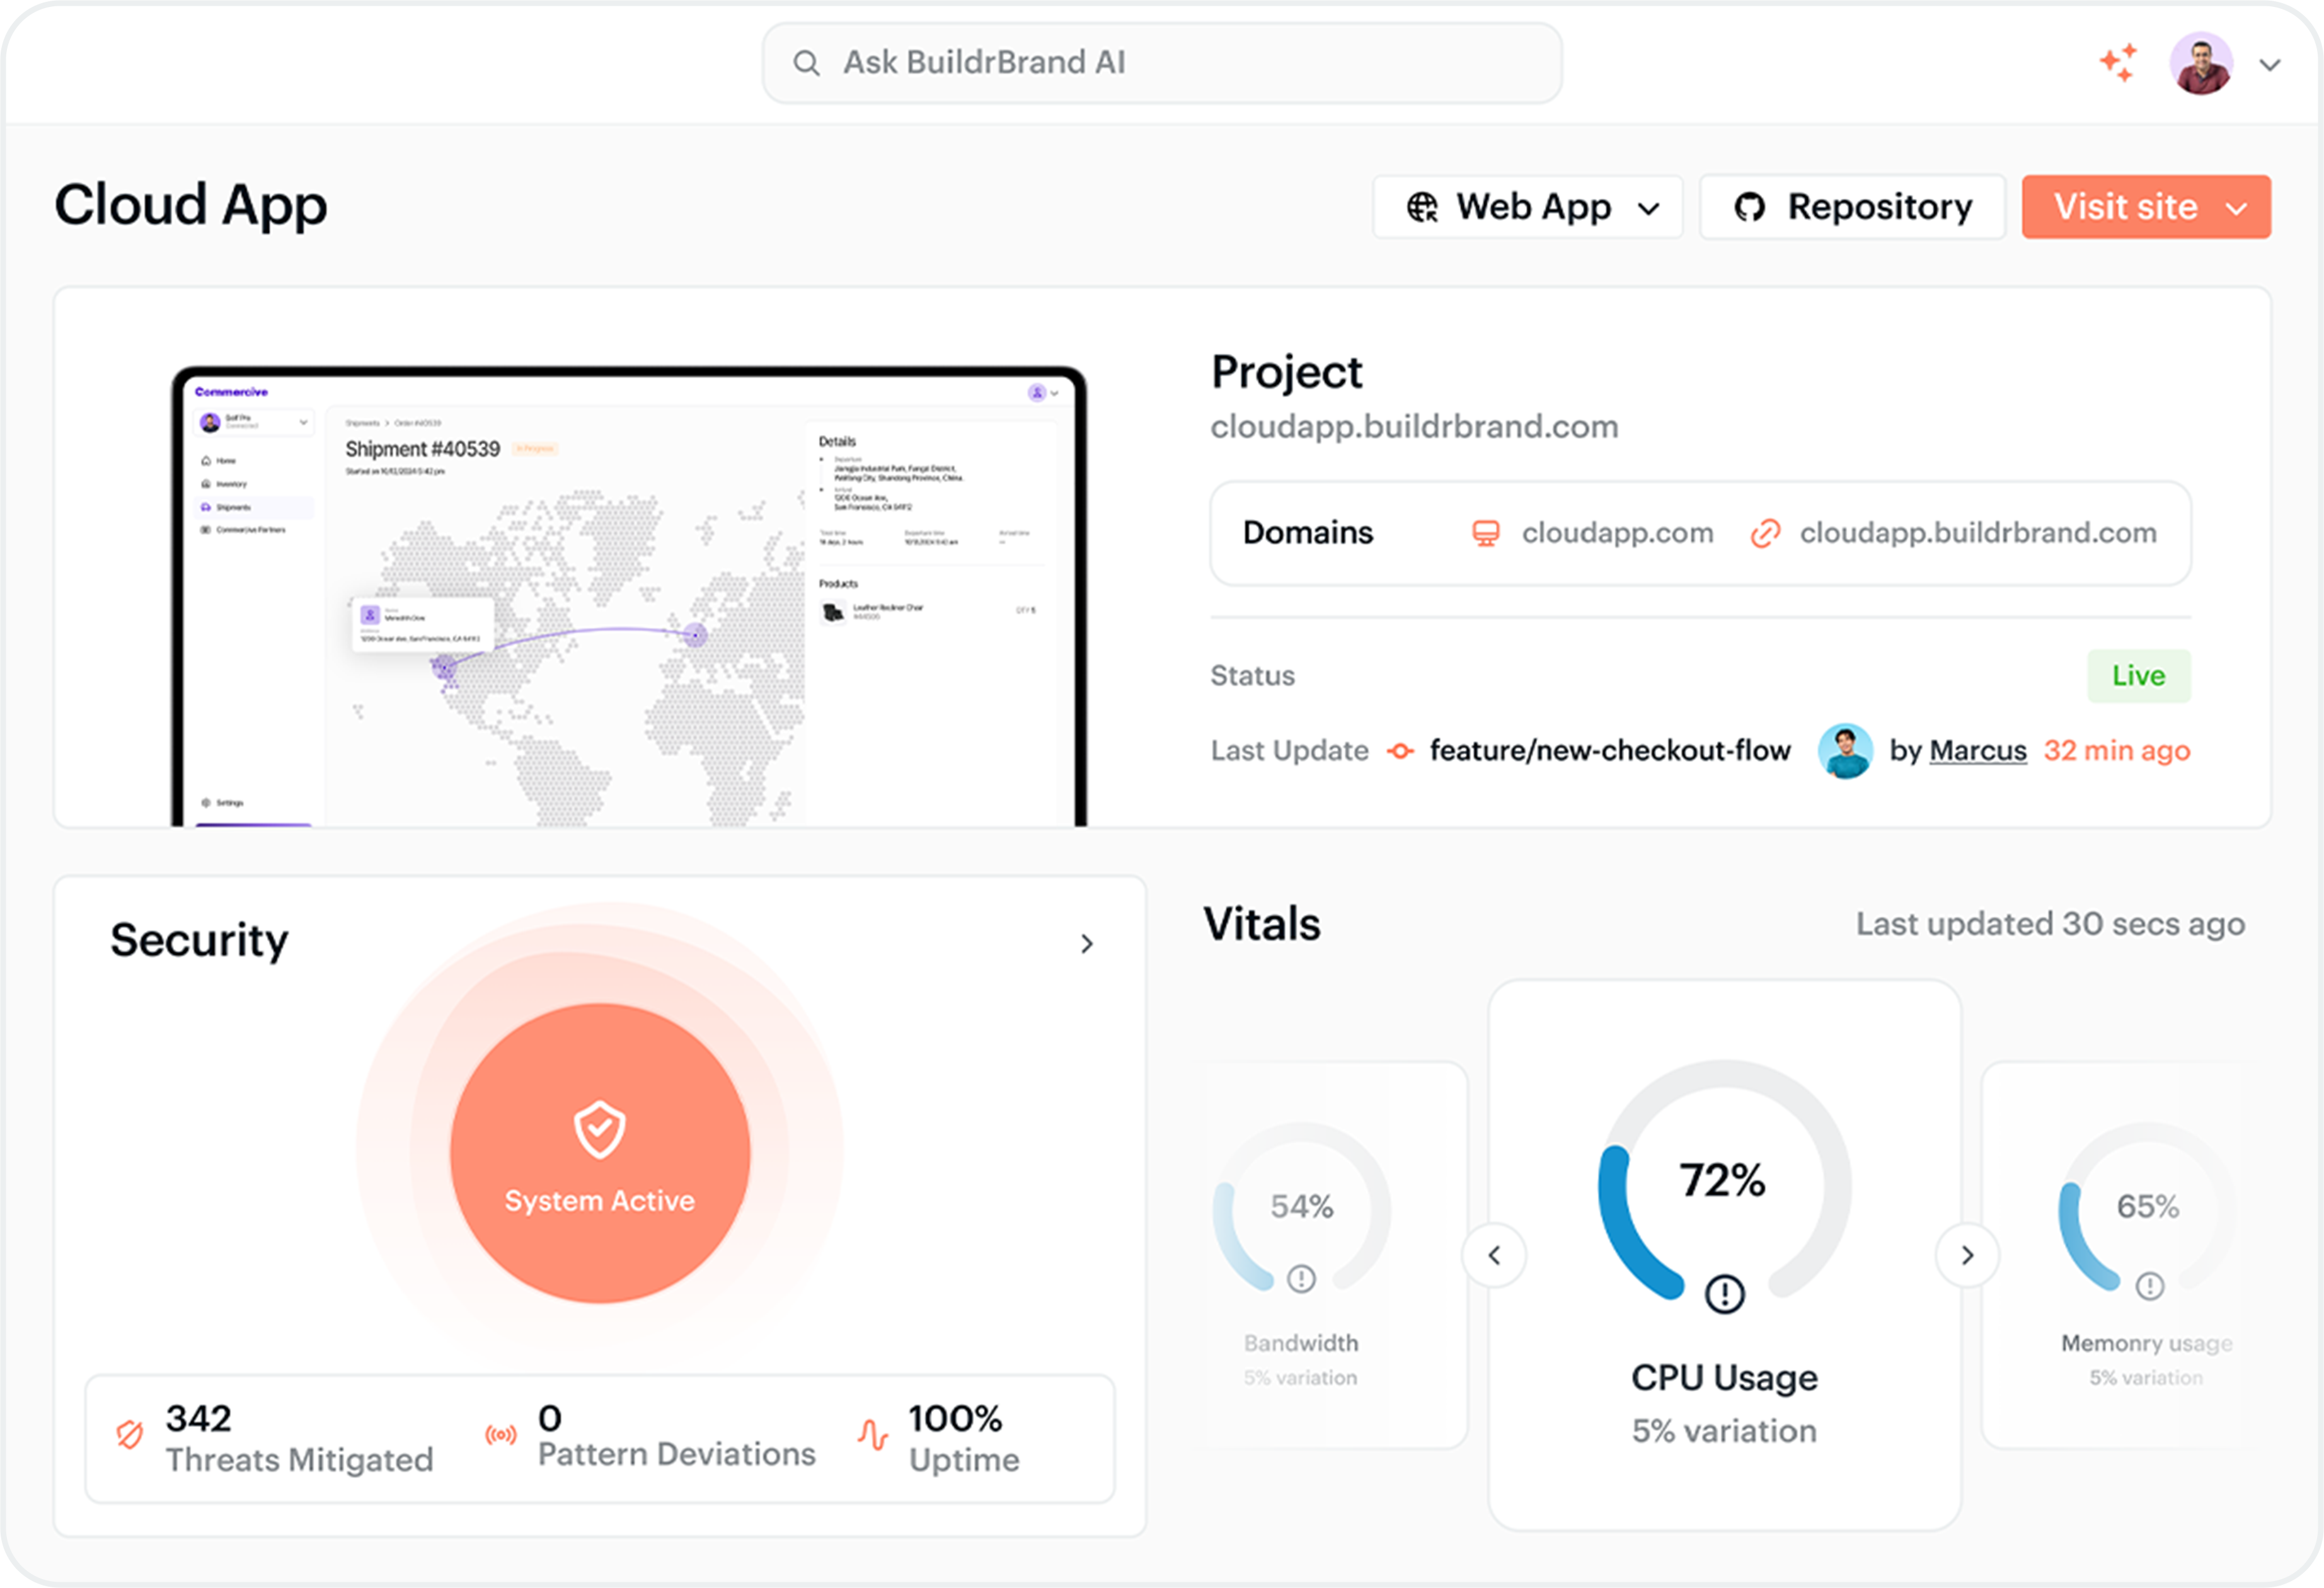Click the info icon under Memory gauge
The width and height of the screenshot is (2324, 1588).
pyautogui.click(x=2149, y=1285)
